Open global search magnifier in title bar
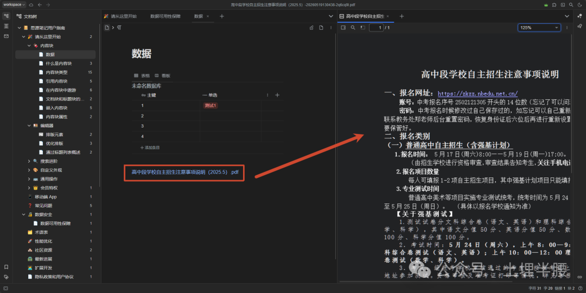 pyautogui.click(x=571, y=5)
